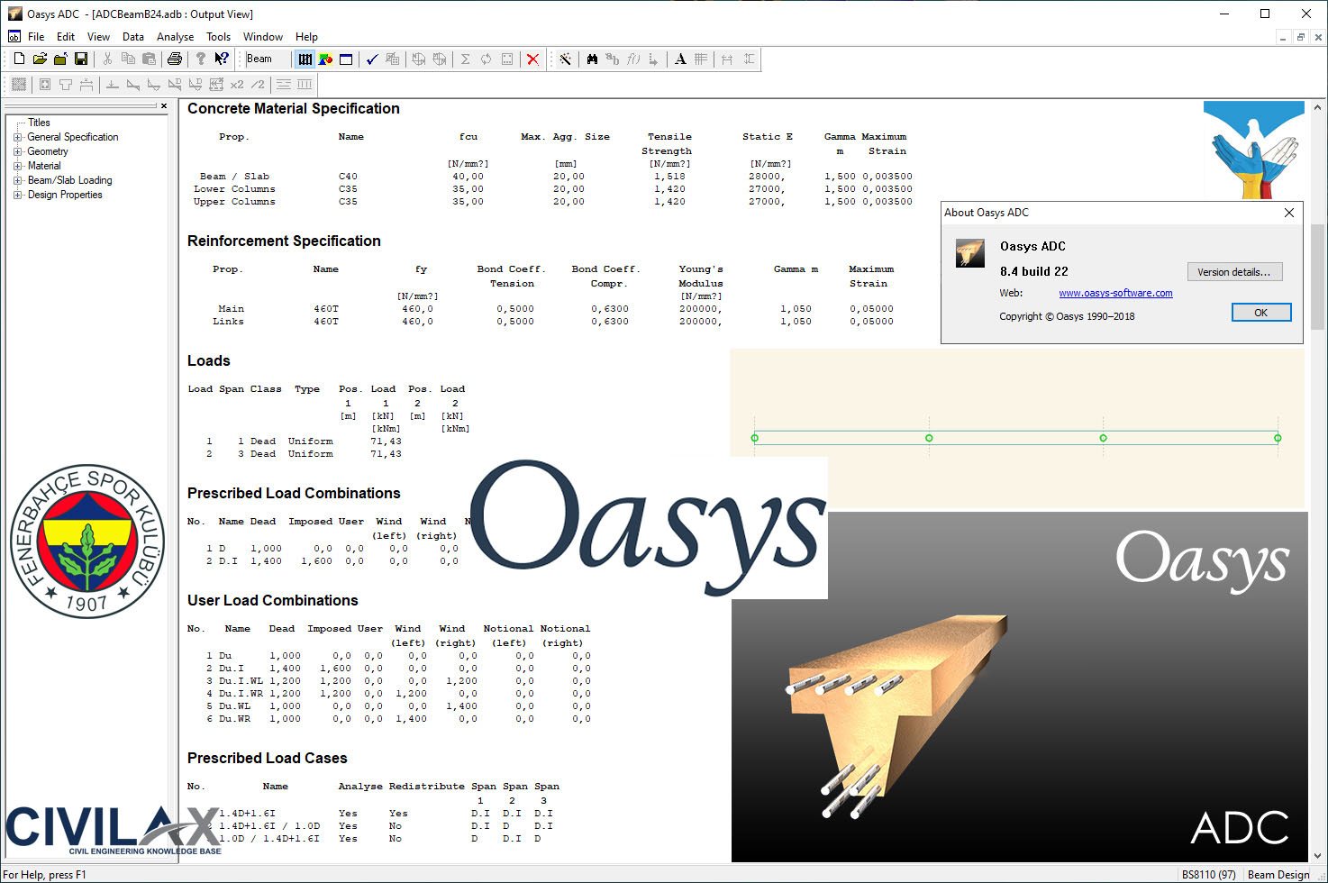This screenshot has width=1328, height=883.
Task: Select the wizard wand icon
Action: click(565, 59)
